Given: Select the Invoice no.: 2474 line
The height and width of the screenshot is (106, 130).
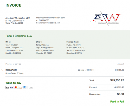Looking at the screenshot, I should (x=74, y=45).
